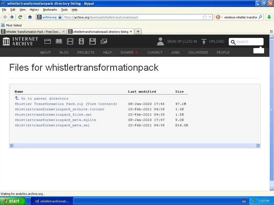Screen dimensions: 274x205
Task: Open the search engine selector dropdown
Action: 219,17
